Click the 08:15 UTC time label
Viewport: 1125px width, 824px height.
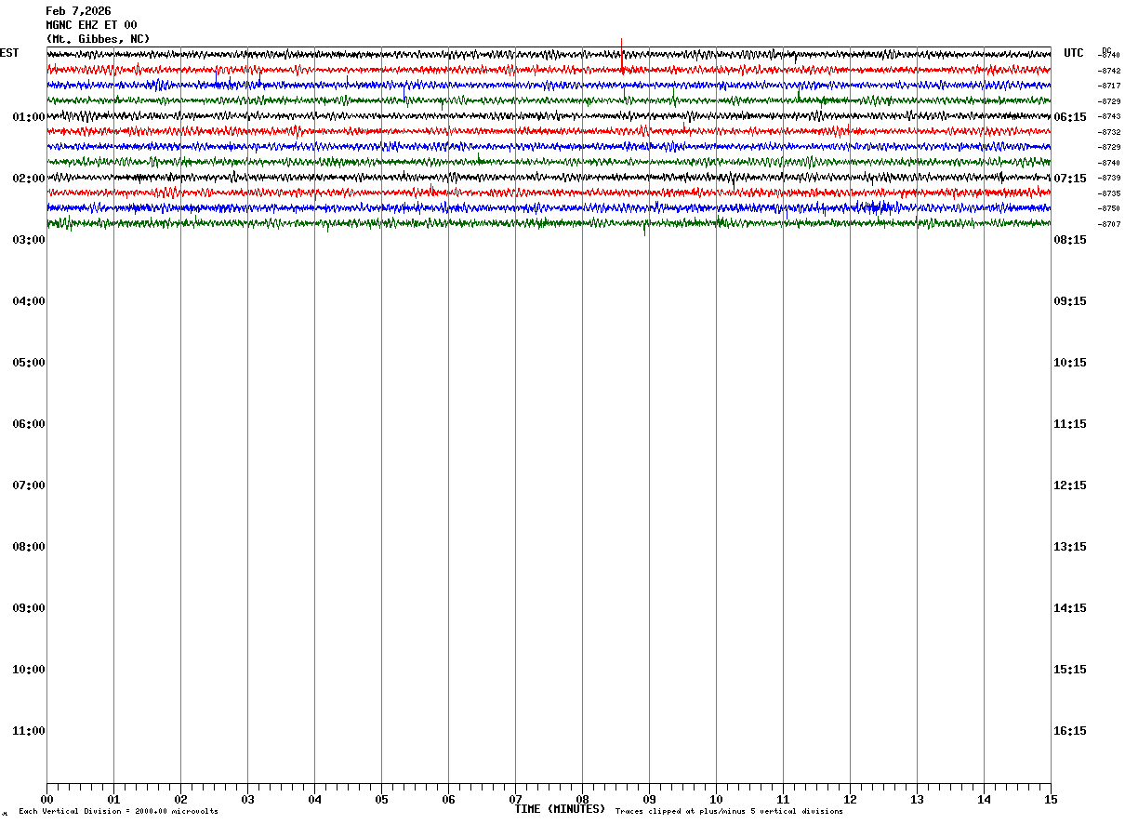click(1070, 240)
